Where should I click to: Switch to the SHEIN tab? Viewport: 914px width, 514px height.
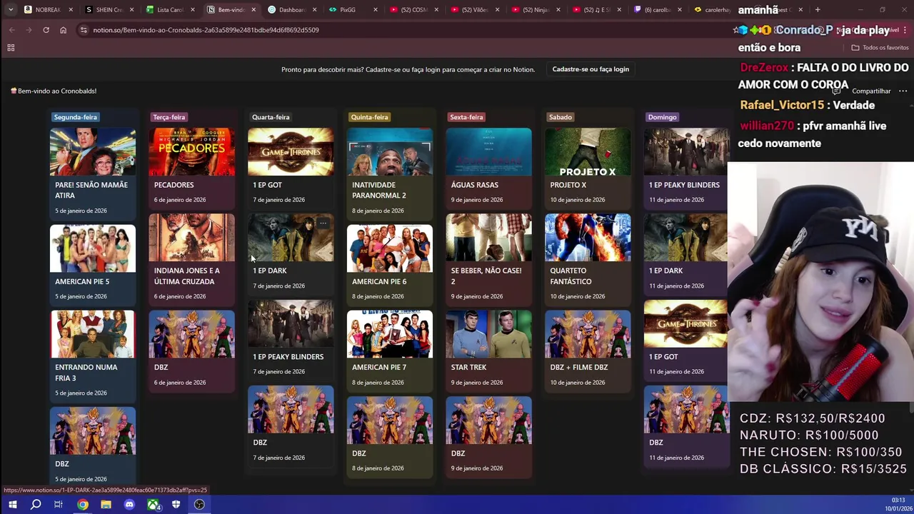point(109,10)
